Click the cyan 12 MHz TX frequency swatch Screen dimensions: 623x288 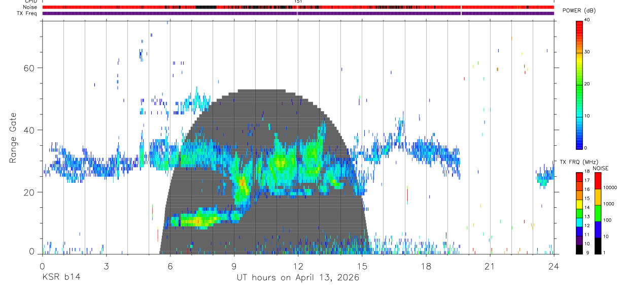[x=579, y=222]
